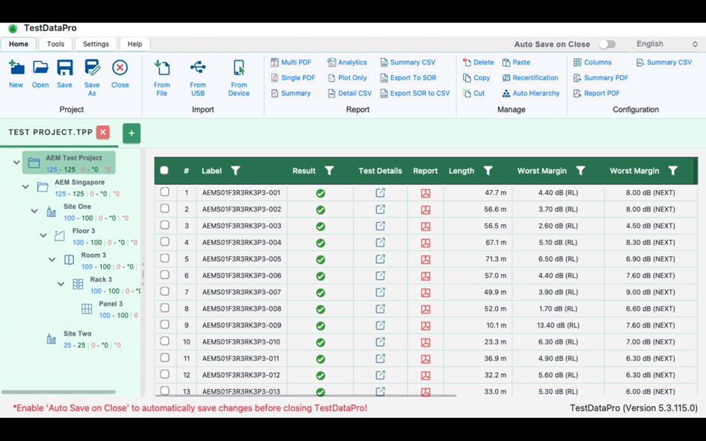Collapse the AEM Test Project node
The image size is (706, 441).
[x=16, y=163]
